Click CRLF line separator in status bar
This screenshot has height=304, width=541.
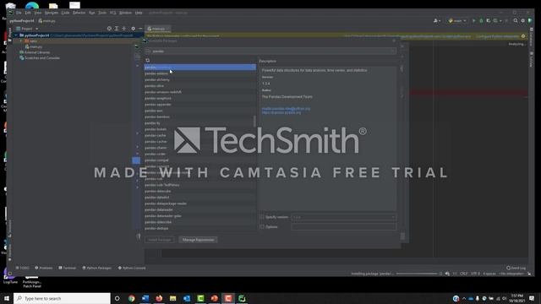(x=464, y=274)
